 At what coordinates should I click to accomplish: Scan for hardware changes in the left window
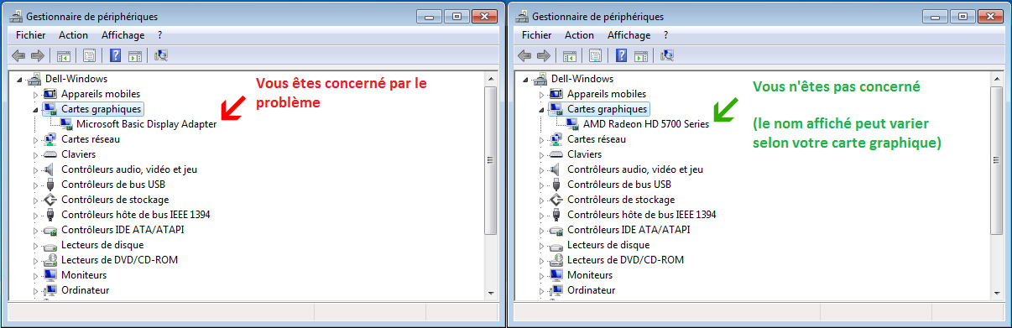click(x=161, y=55)
